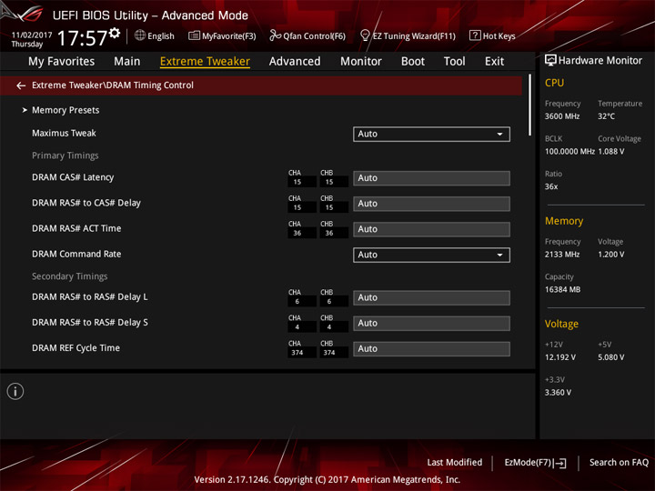
Task: Click the 17:57 clock display
Action: (82, 38)
